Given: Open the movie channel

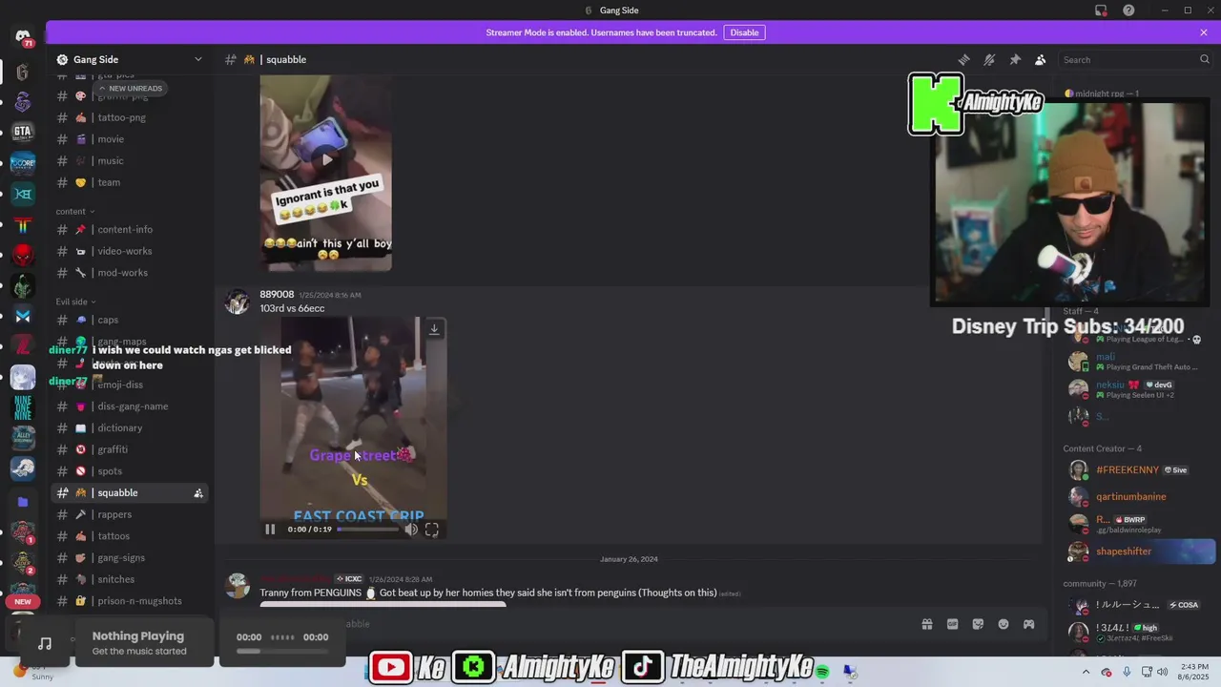Looking at the screenshot, I should click(x=130, y=139).
